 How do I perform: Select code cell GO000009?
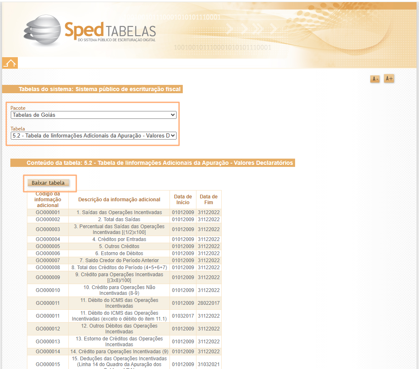[48, 277]
